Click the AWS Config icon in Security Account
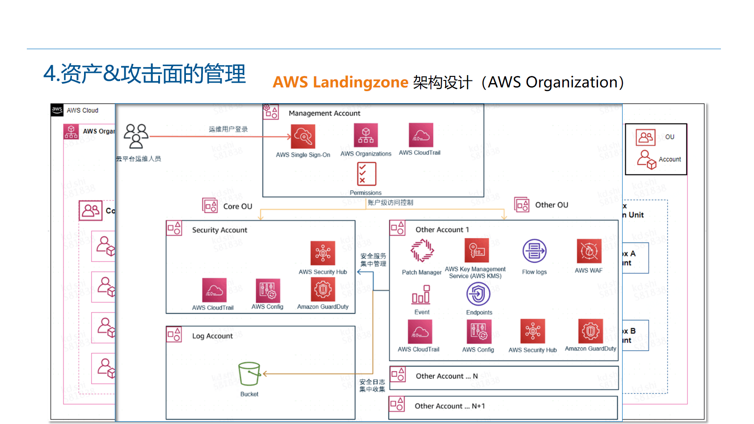 (268, 290)
